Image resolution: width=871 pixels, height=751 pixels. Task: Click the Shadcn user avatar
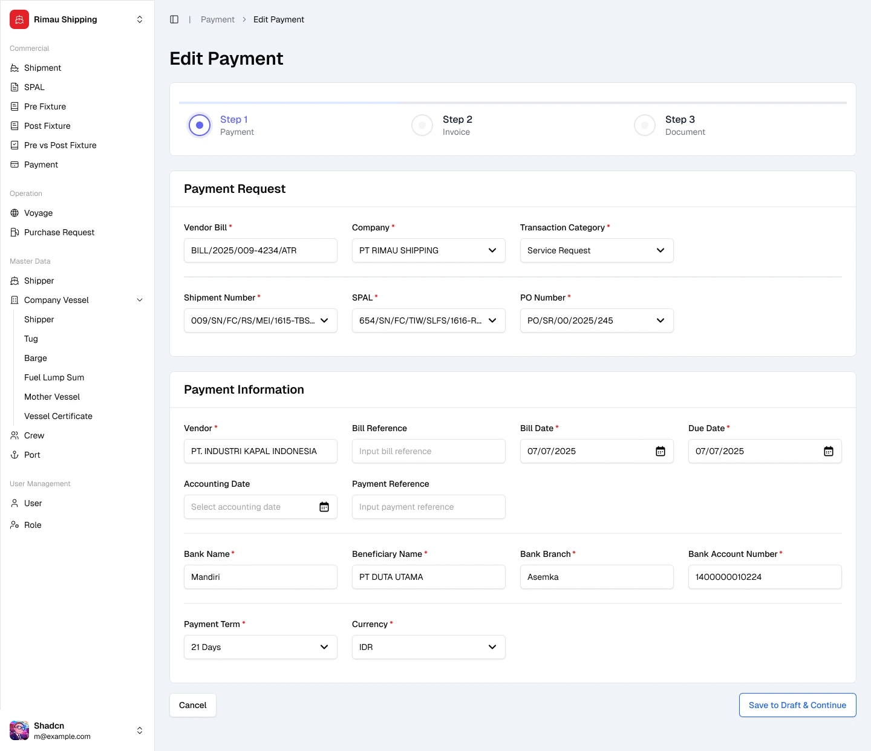(x=19, y=730)
